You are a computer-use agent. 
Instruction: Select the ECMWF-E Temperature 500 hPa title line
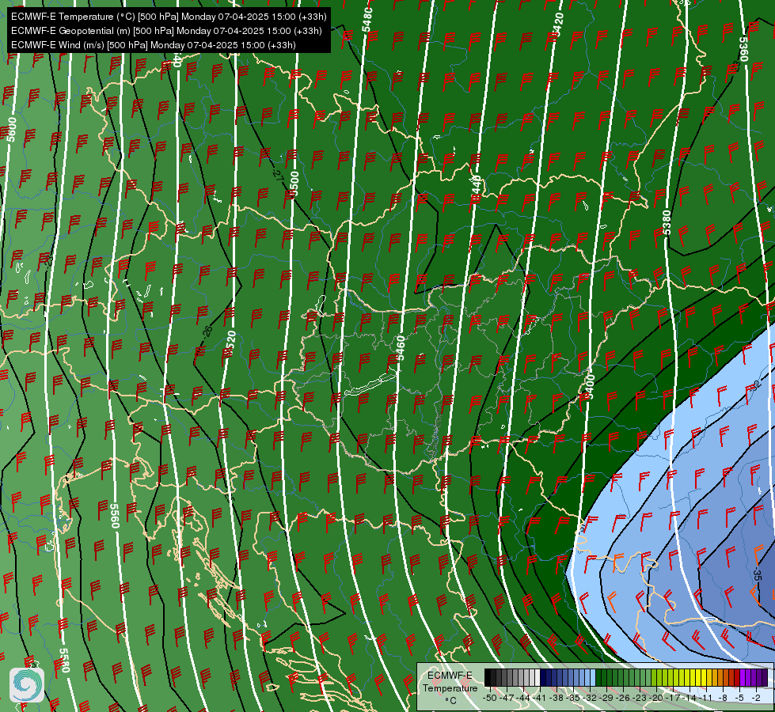coord(169,17)
